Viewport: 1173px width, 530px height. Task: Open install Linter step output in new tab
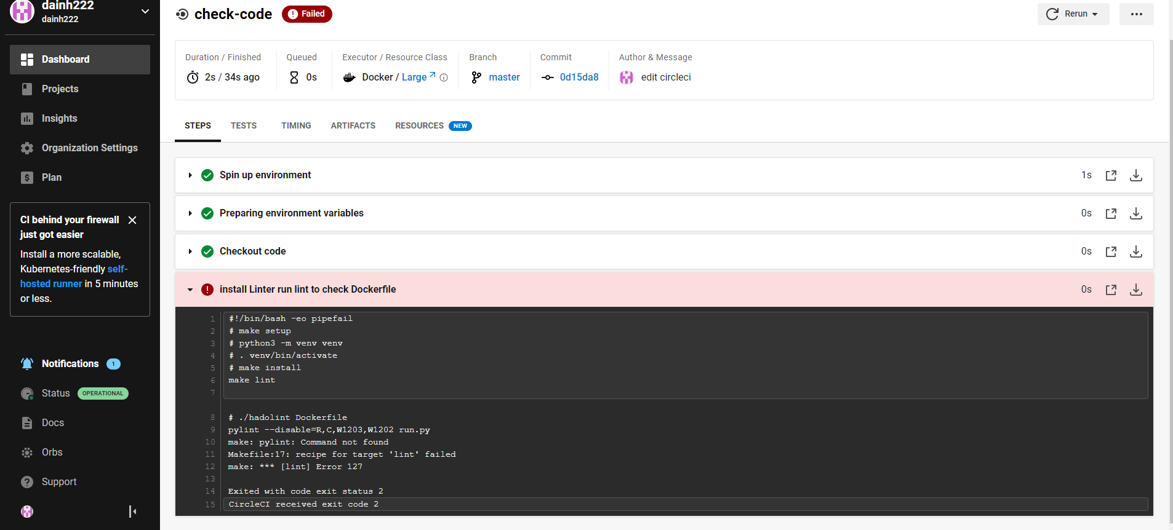[x=1111, y=290]
